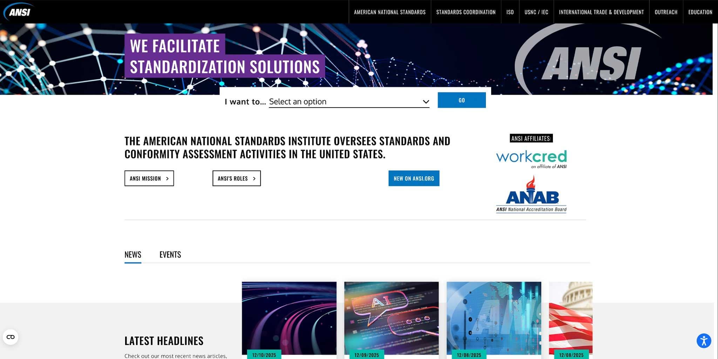
Task: Select the NEWS tab
Action: click(133, 255)
